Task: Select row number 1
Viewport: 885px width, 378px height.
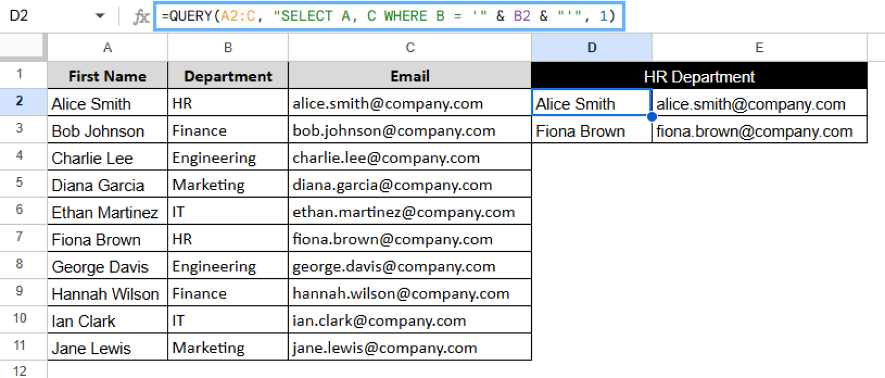Action: [x=22, y=76]
